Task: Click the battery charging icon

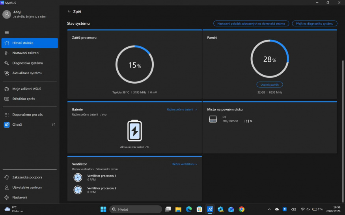Action: coord(134,131)
